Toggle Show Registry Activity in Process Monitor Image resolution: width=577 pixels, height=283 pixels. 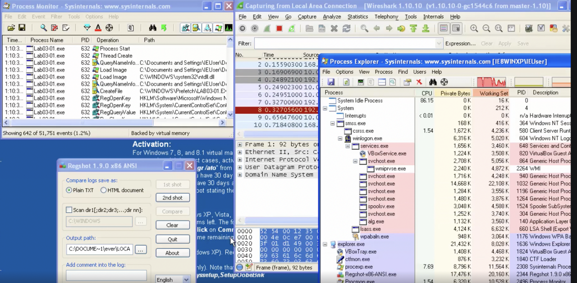[185, 28]
